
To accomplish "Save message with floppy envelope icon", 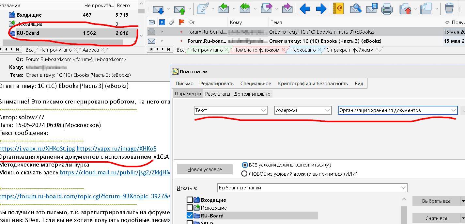I will [x=372, y=8].
